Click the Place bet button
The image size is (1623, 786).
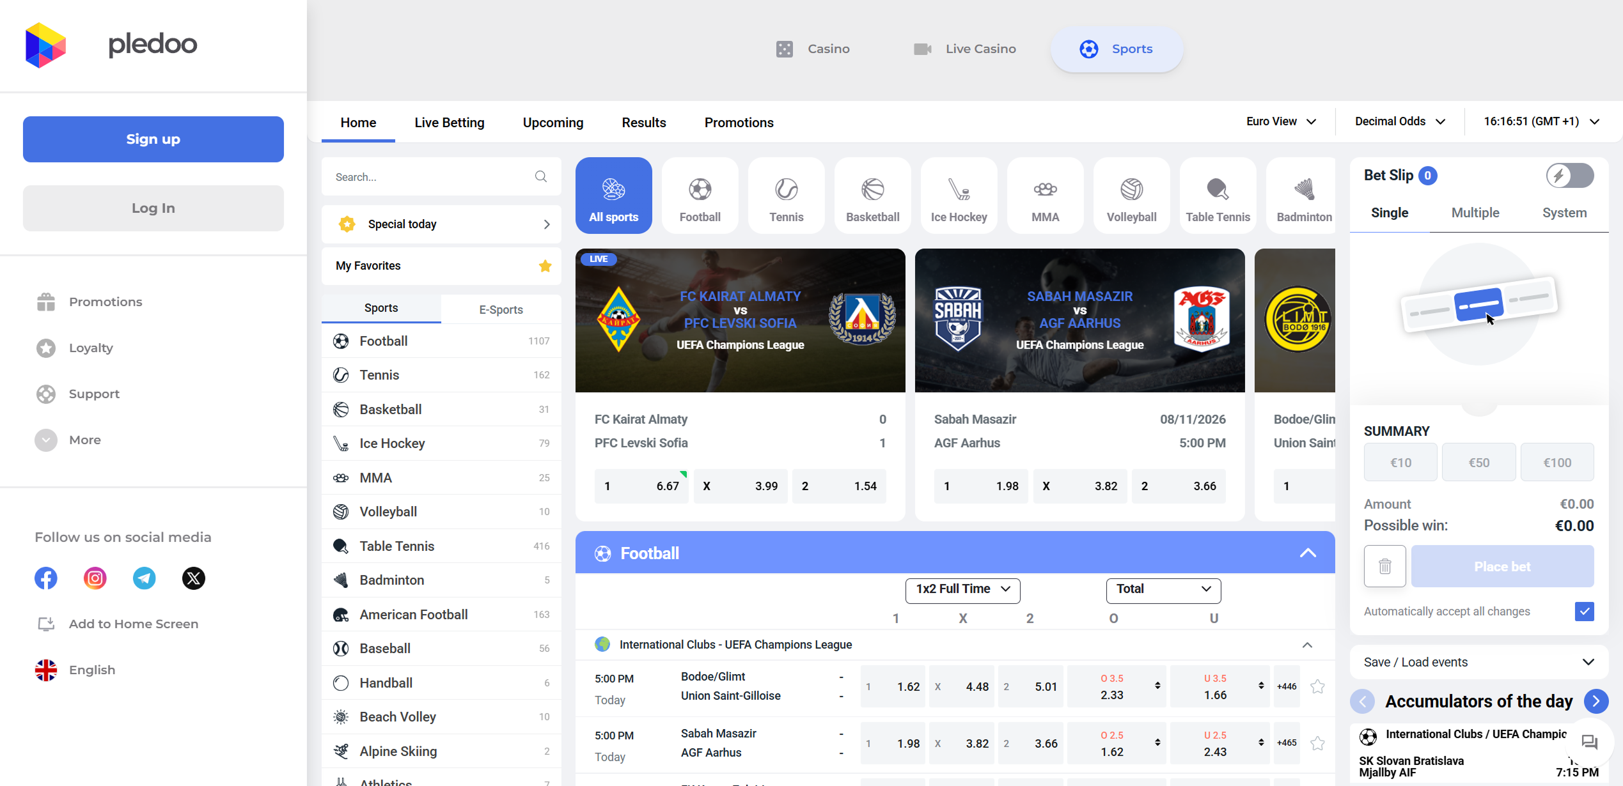(1503, 566)
